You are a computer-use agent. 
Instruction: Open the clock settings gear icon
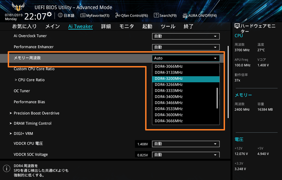(49, 14)
